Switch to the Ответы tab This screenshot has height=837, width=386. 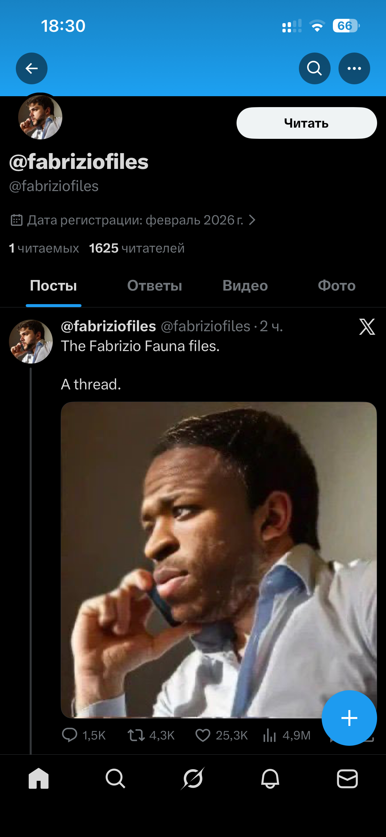155,286
